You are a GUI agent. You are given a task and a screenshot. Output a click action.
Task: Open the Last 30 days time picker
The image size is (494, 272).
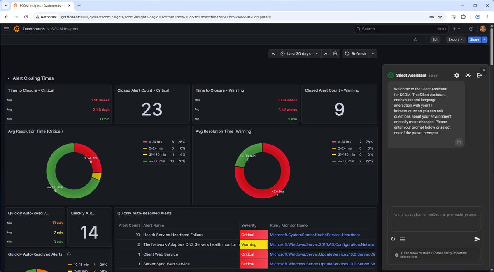[x=299, y=53]
